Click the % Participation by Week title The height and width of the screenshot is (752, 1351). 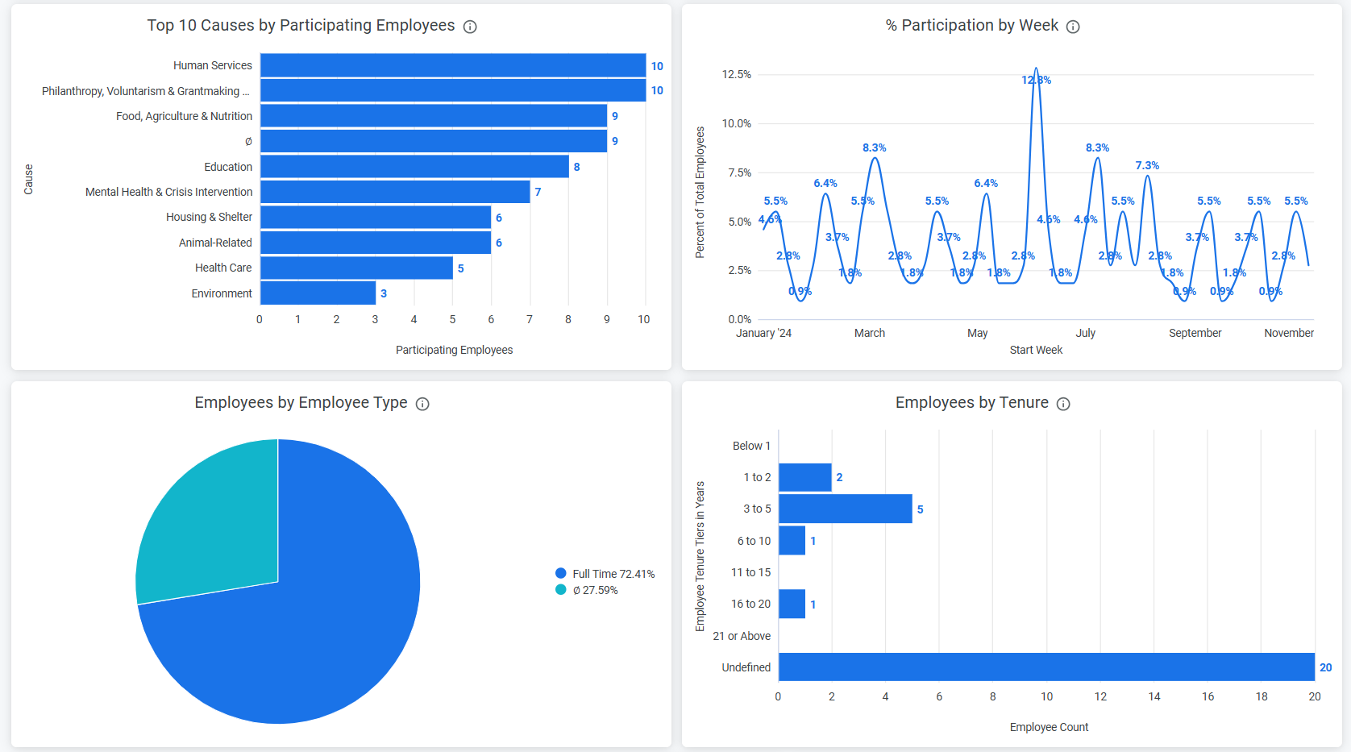point(972,25)
